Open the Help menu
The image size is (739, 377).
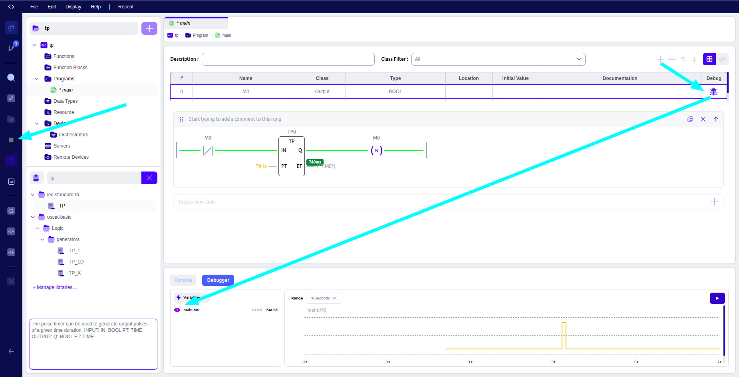pyautogui.click(x=96, y=7)
